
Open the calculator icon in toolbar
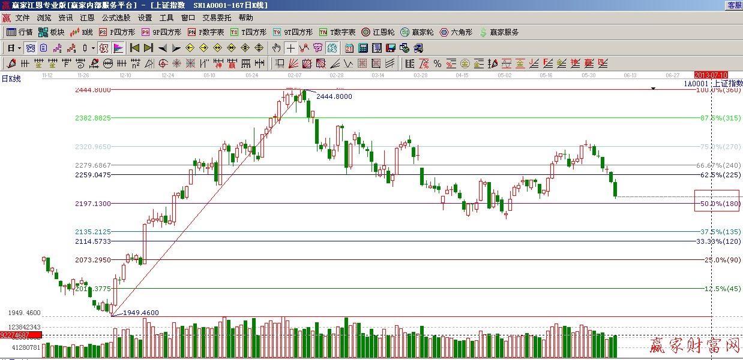(x=364, y=48)
